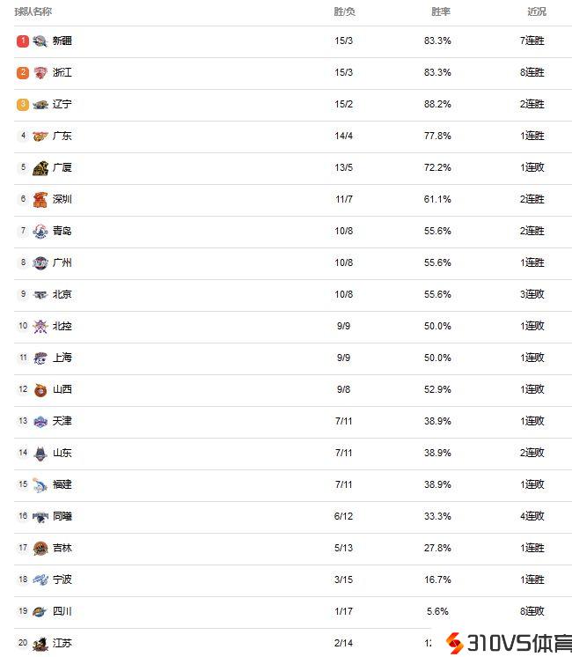
Task: Click the 胜率 column header
Action: point(441,11)
